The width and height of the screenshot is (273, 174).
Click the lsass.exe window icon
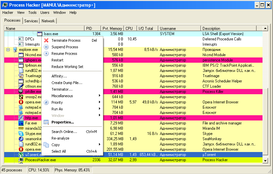click(40, 34)
